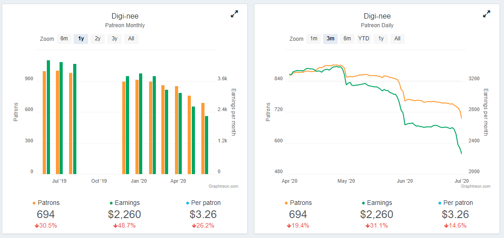Toggle Patrons series in Daily chart legend
Screen dimensions: 504x238
(298, 203)
